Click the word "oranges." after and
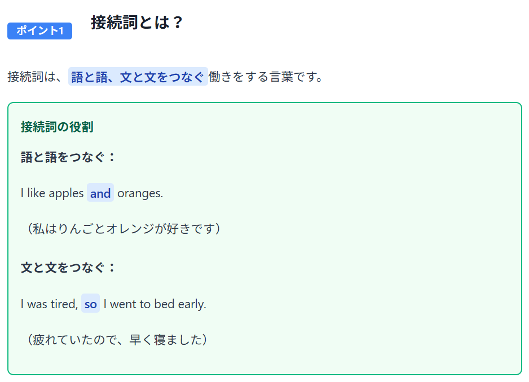 click(x=140, y=193)
